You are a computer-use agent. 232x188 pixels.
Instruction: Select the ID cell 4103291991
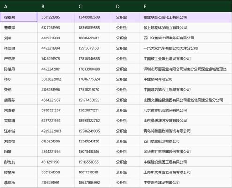coord(56,183)
